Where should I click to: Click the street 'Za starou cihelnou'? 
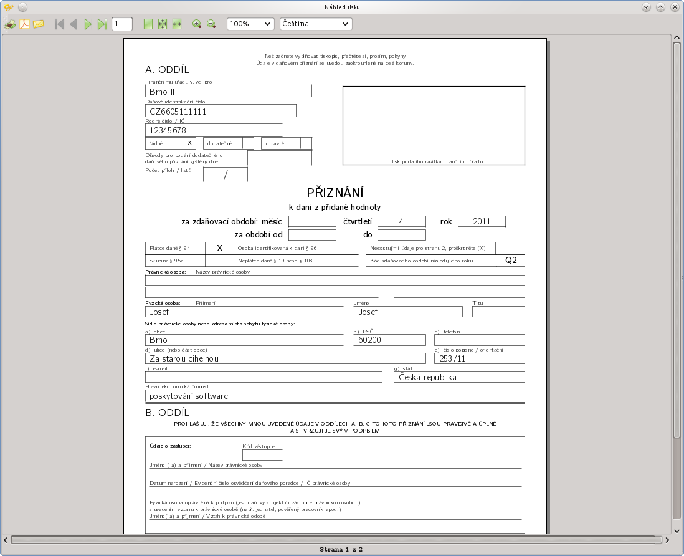click(184, 359)
